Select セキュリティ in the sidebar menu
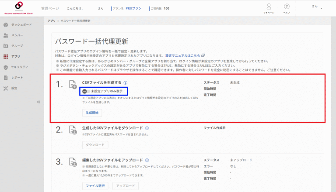The image size is (336, 192). point(20,67)
